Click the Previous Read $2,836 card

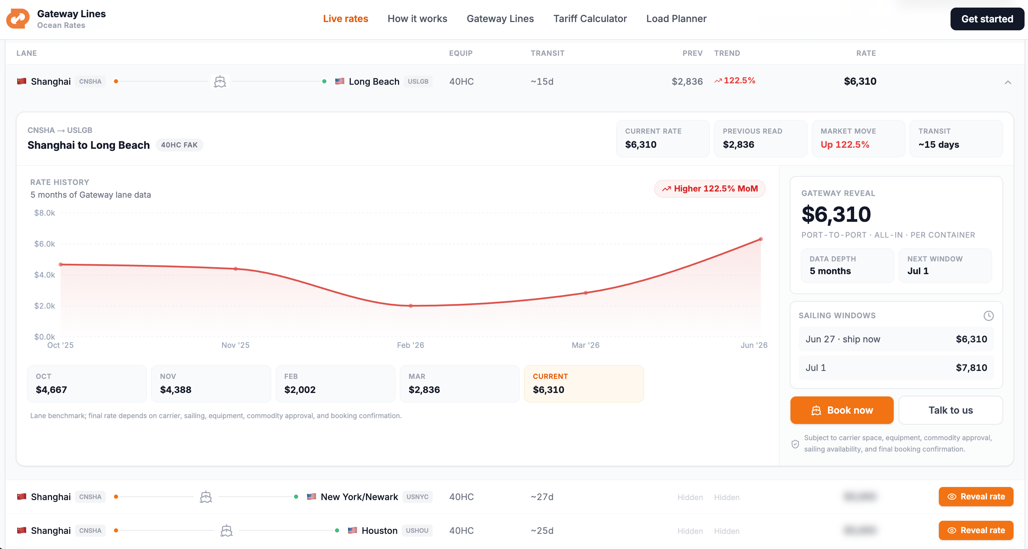click(x=760, y=138)
